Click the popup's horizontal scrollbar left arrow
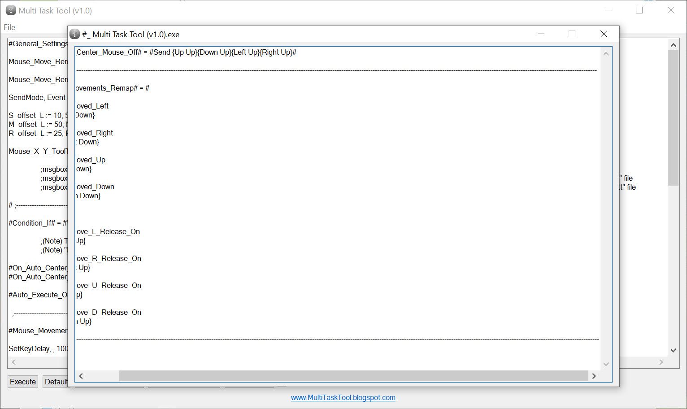This screenshot has width=687, height=409. [81, 376]
